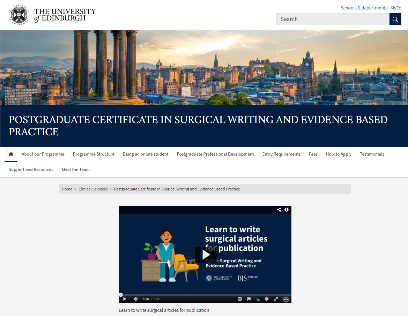
Task: Click the Home breadcrumb link
Action: [67, 189]
